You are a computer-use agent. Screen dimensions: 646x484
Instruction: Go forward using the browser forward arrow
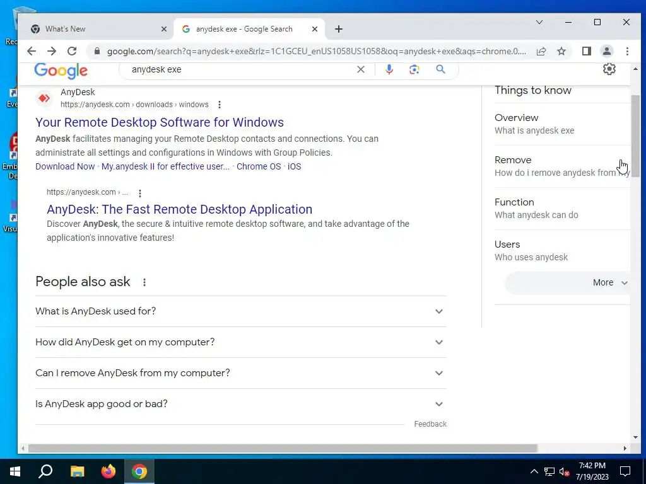pyautogui.click(x=52, y=51)
